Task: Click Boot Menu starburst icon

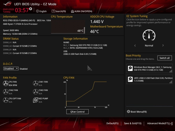Action: click(128, 111)
